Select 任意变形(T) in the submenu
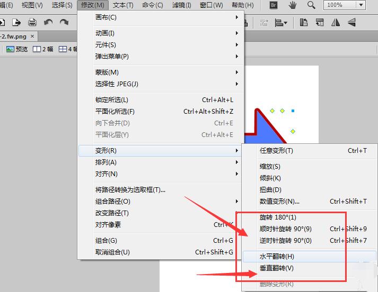 click(310, 151)
